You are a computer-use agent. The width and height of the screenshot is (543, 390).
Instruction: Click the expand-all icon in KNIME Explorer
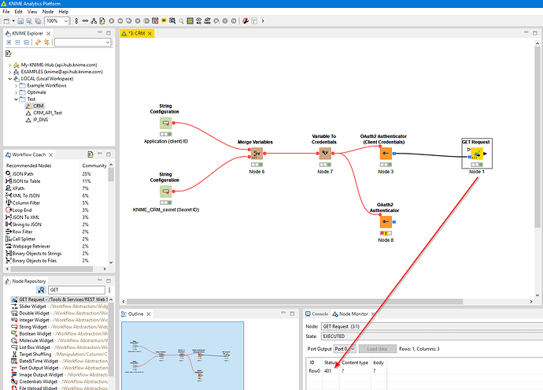tap(9, 43)
